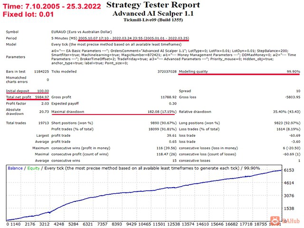Click the loss trades value '1614 (8.19%)'

coord(288,129)
